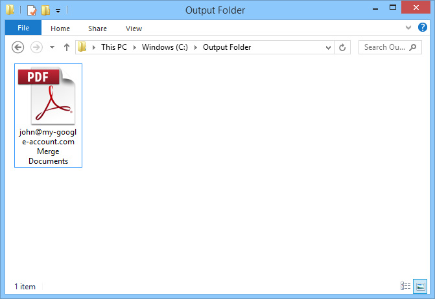Switch to the Home ribbon tab

coord(60,28)
